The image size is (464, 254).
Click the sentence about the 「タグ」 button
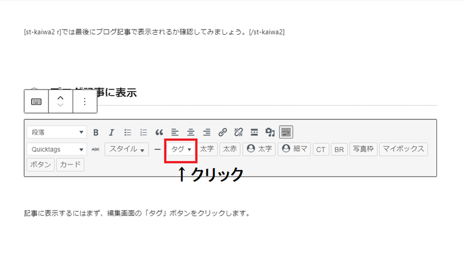point(137,213)
